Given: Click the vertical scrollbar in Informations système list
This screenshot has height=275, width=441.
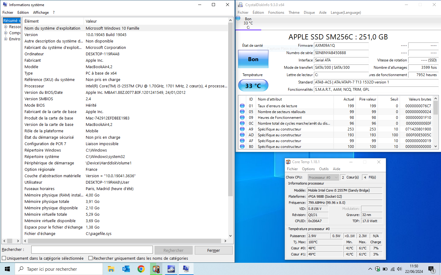Looking at the screenshot, I should (231, 110).
